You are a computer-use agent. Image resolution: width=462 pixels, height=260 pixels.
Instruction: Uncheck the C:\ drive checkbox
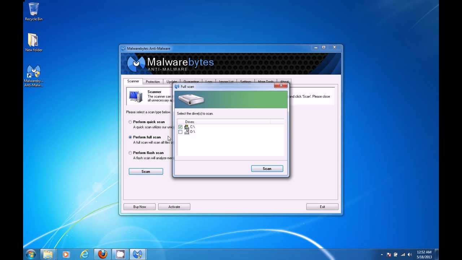tap(180, 127)
